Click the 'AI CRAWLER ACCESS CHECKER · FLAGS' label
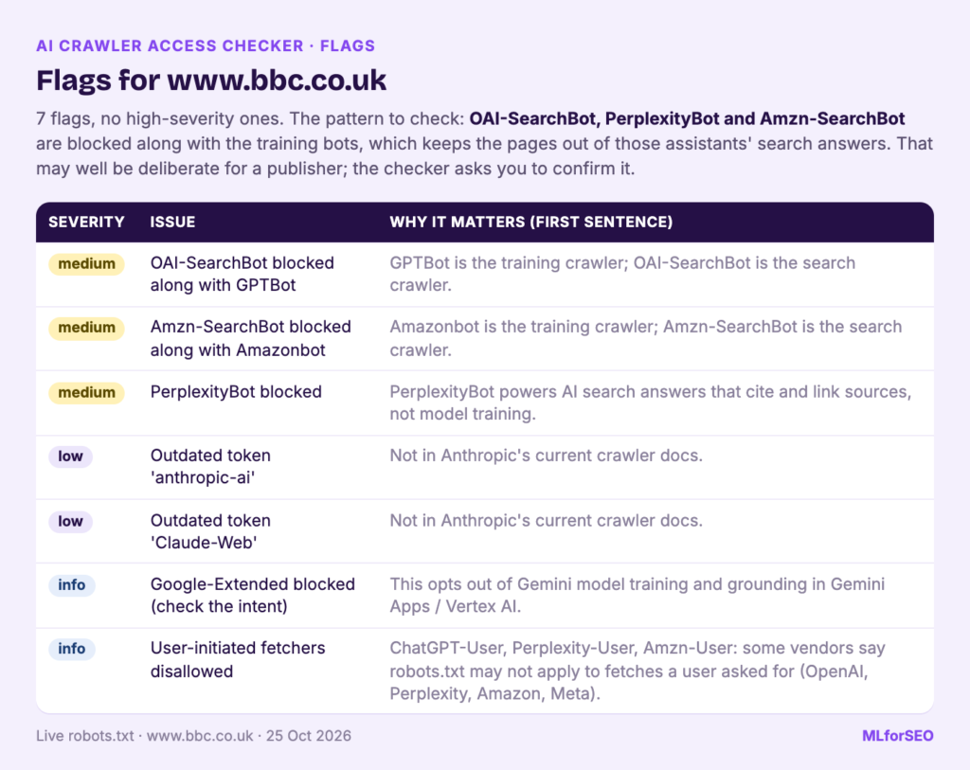This screenshot has height=770, width=970. (x=206, y=45)
